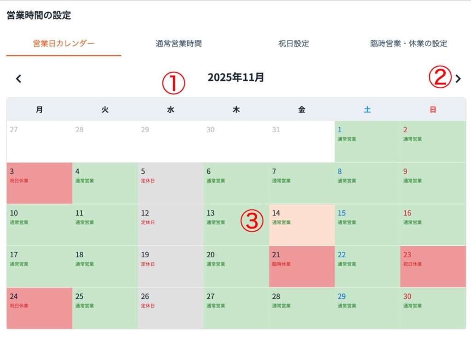Select November 30 Sunday cell
Viewport: 471px width, 351px height.
(x=433, y=308)
